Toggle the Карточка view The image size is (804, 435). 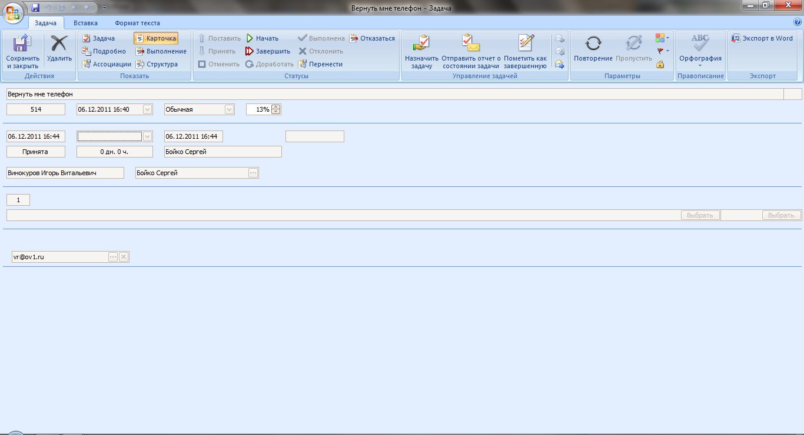pos(156,38)
